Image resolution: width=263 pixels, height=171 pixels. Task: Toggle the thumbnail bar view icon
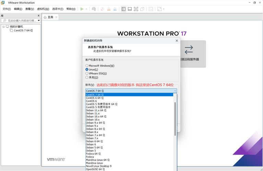click(x=130, y=9)
